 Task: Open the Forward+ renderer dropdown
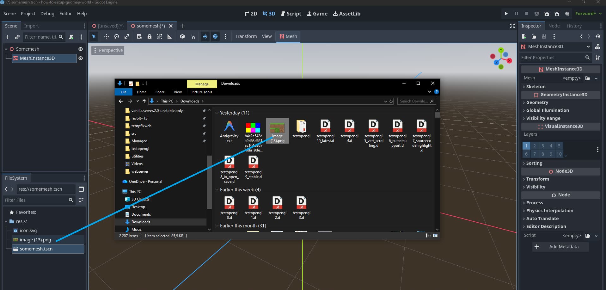pos(588,14)
